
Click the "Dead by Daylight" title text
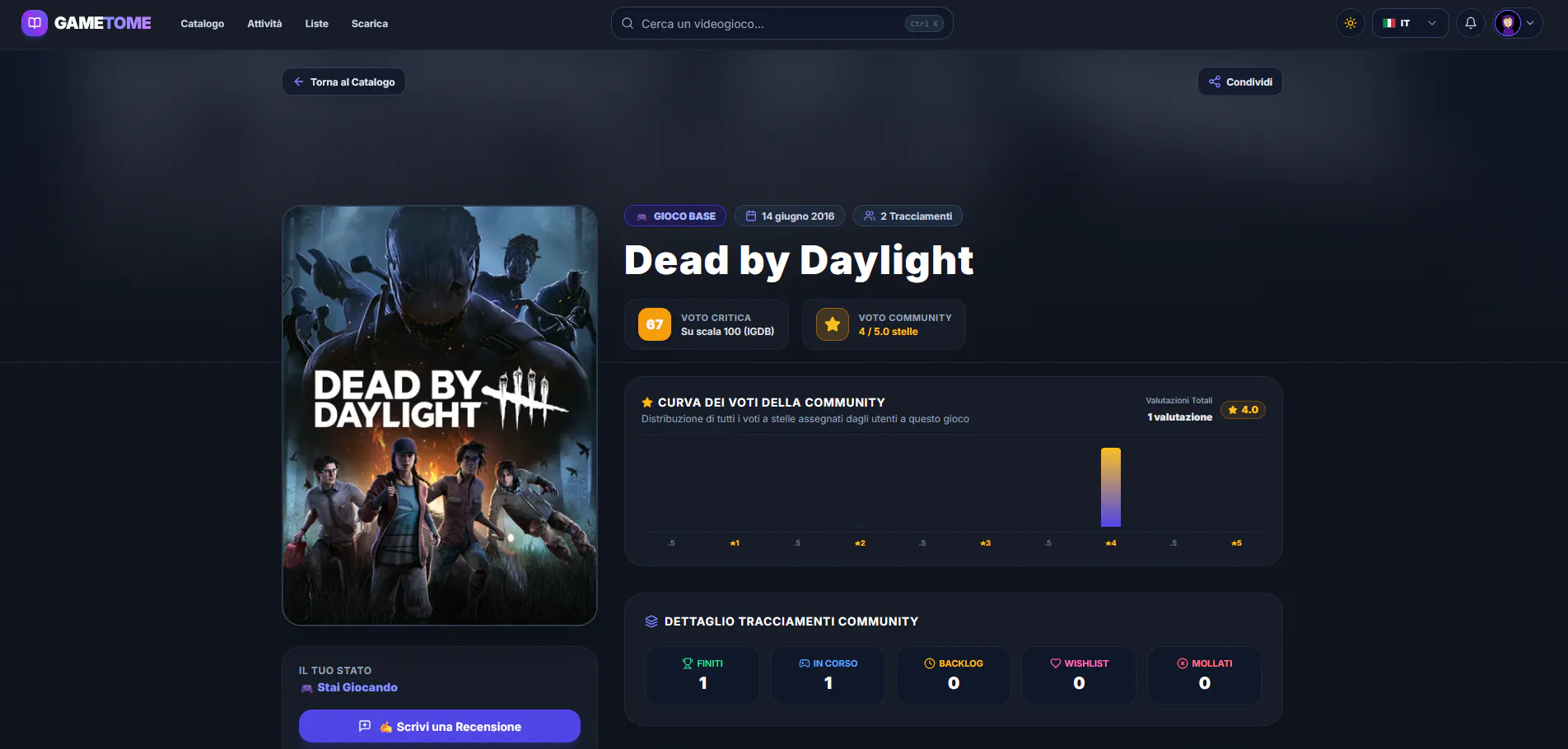799,261
